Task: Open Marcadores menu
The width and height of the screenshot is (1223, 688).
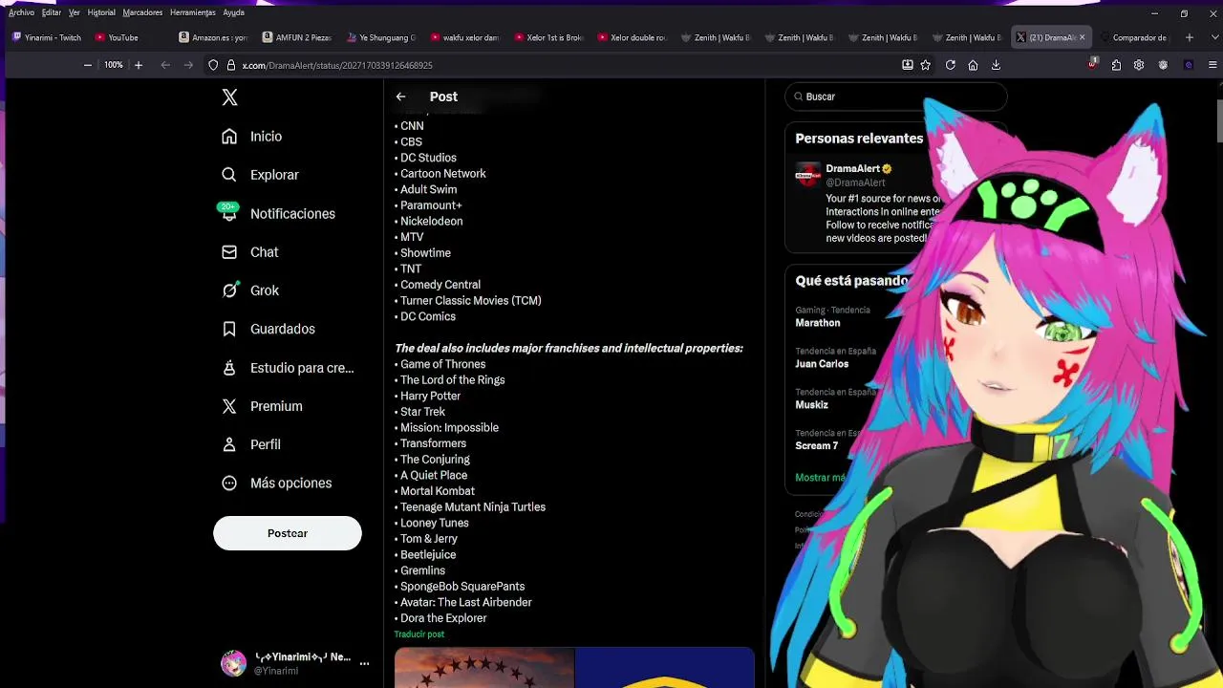Action: click(x=142, y=12)
